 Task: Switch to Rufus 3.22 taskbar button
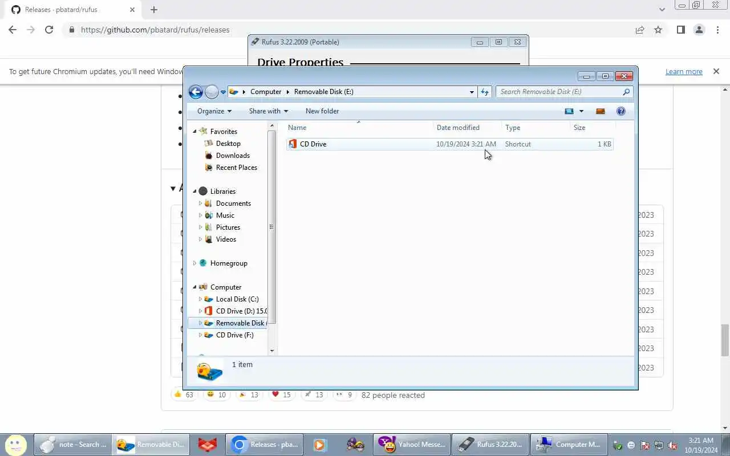click(490, 445)
